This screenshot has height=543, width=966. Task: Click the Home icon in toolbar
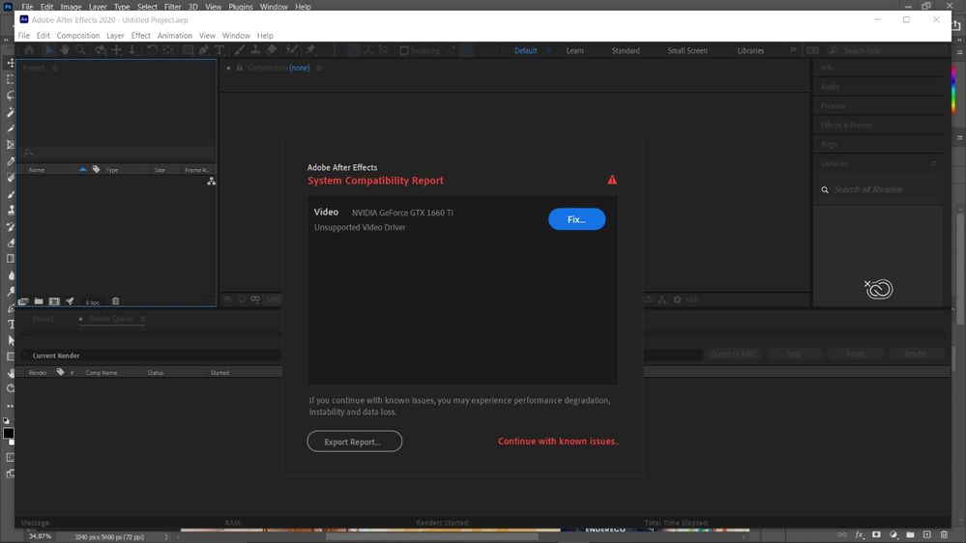pyautogui.click(x=29, y=50)
